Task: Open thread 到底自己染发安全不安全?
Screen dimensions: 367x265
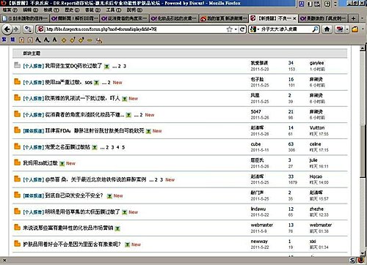Action: [x=74, y=195]
